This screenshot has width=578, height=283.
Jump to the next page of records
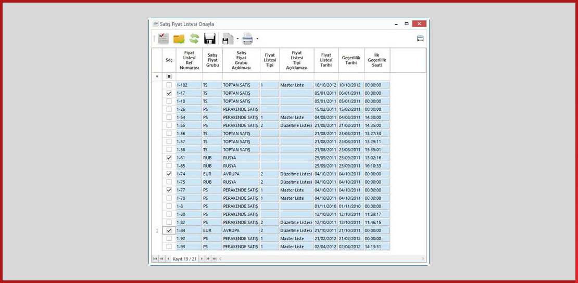coord(208,259)
